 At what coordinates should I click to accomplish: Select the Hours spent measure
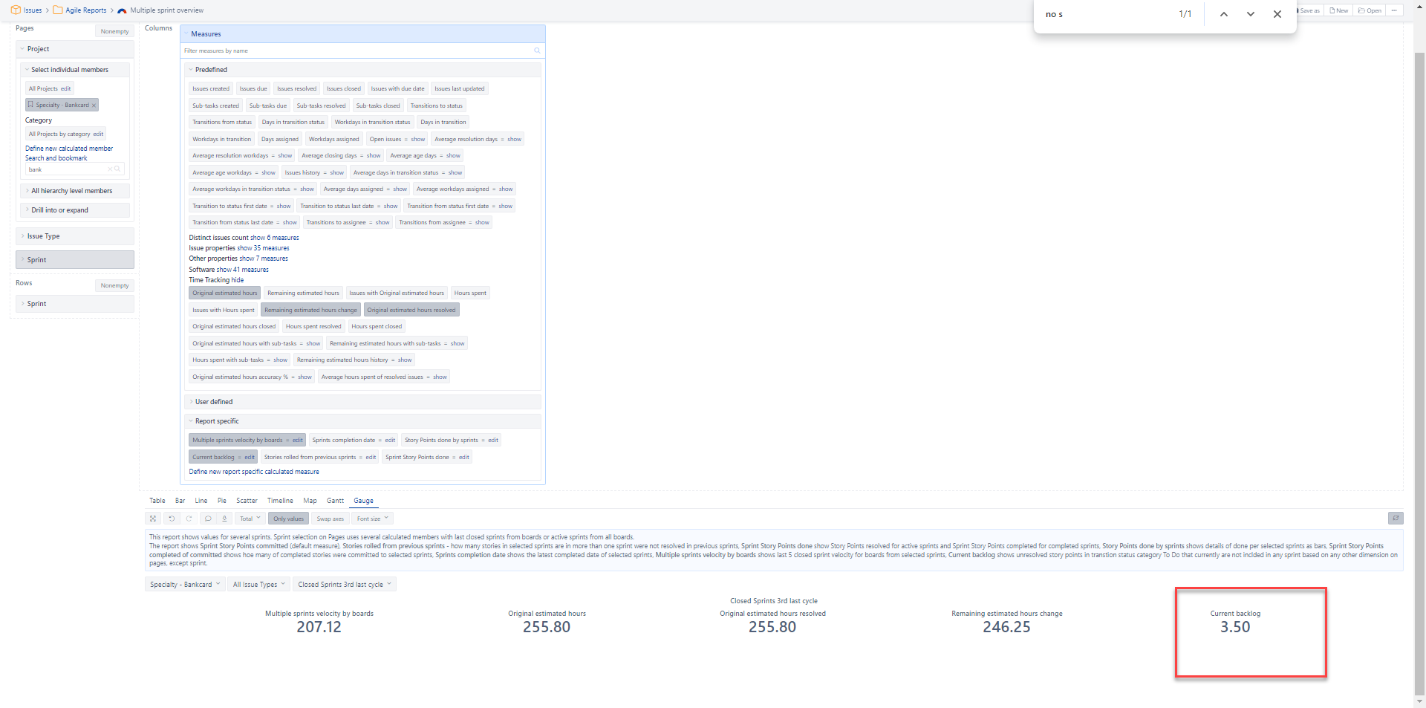[470, 293]
